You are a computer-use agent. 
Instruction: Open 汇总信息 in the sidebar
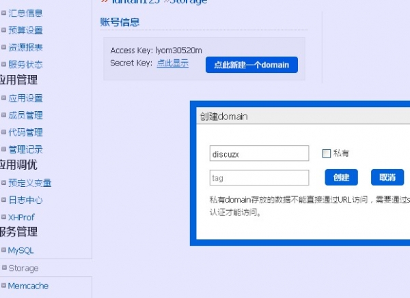click(x=25, y=12)
